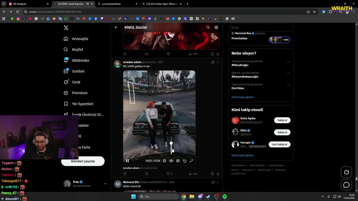
Task: Open Eray account menu dots
Action: pyautogui.click(x=105, y=184)
